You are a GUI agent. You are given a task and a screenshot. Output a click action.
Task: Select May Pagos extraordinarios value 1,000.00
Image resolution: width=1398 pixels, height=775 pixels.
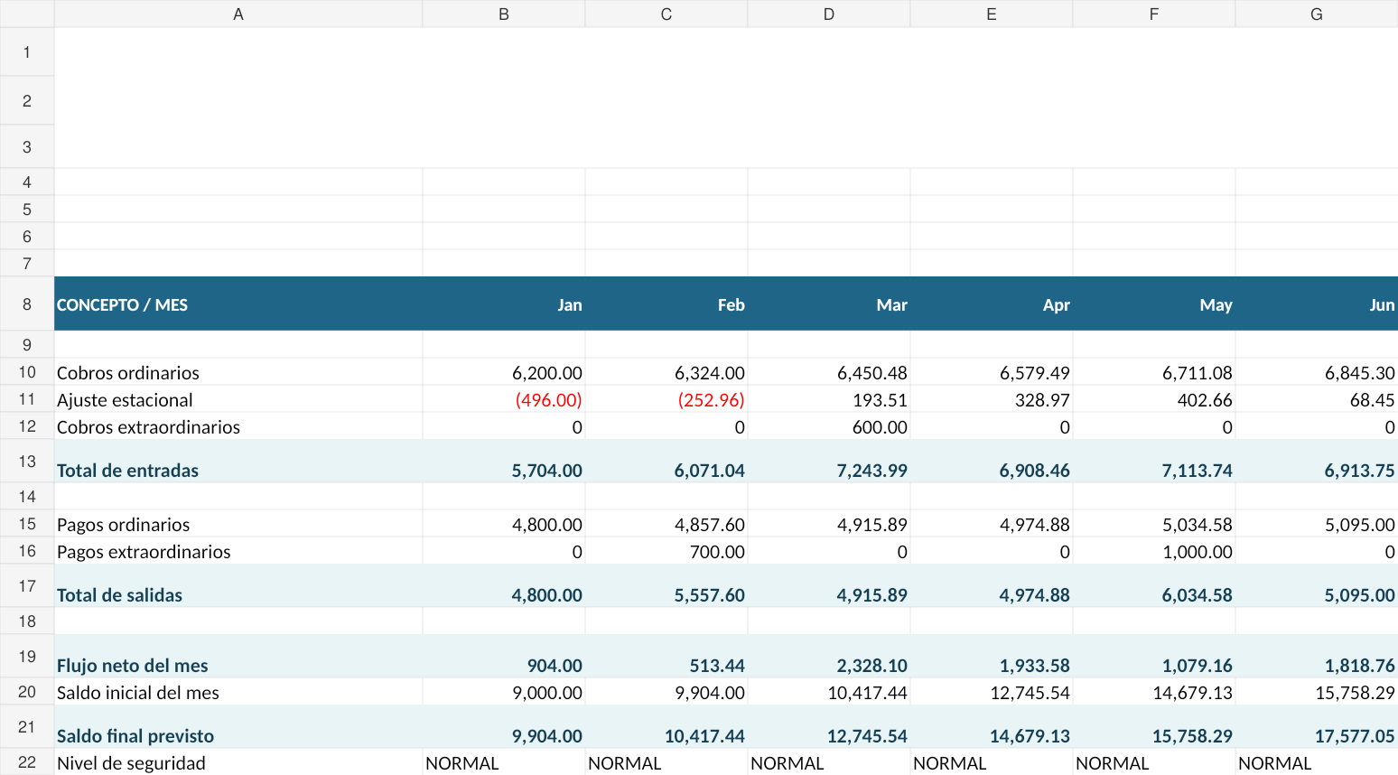pos(1154,551)
